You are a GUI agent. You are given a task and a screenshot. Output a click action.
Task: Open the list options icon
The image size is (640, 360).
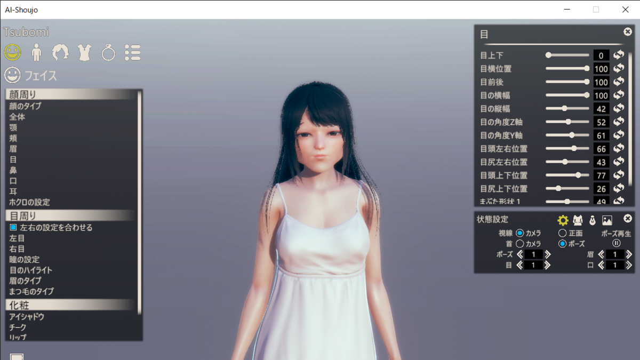(x=132, y=52)
